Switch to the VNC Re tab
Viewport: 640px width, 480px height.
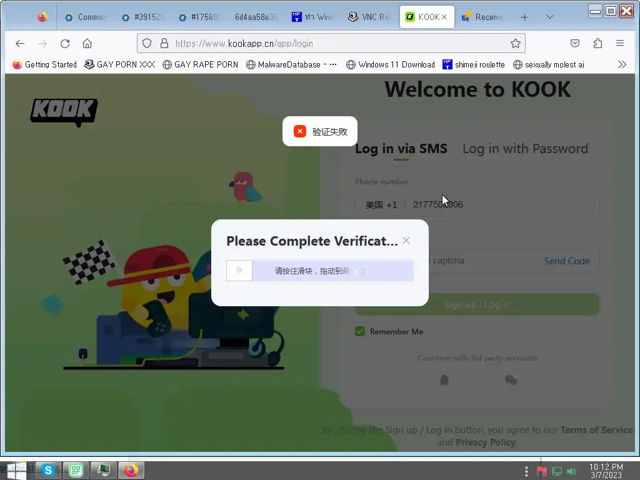369,17
